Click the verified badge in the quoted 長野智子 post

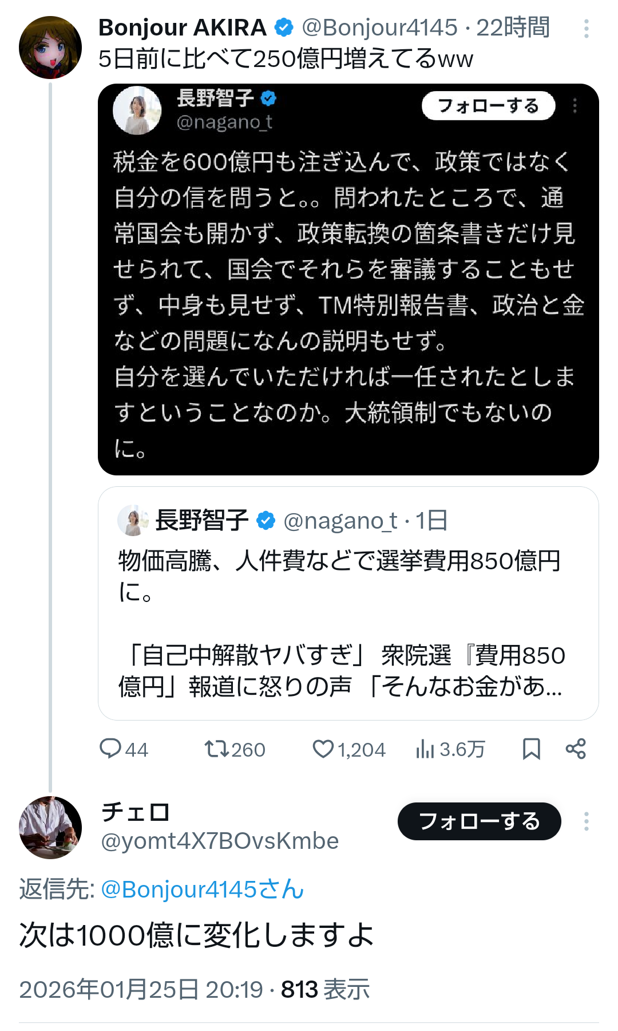coord(265,521)
